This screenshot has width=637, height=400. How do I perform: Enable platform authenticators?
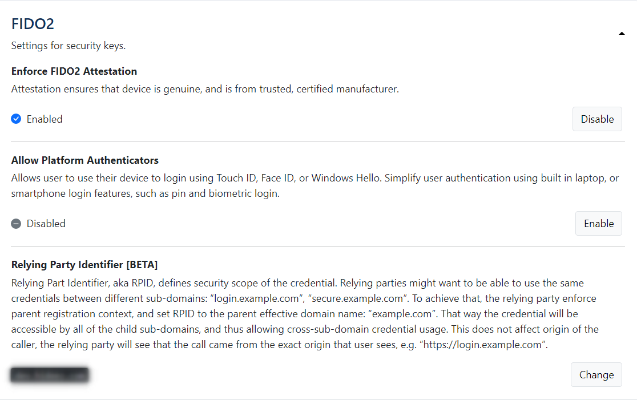point(598,224)
